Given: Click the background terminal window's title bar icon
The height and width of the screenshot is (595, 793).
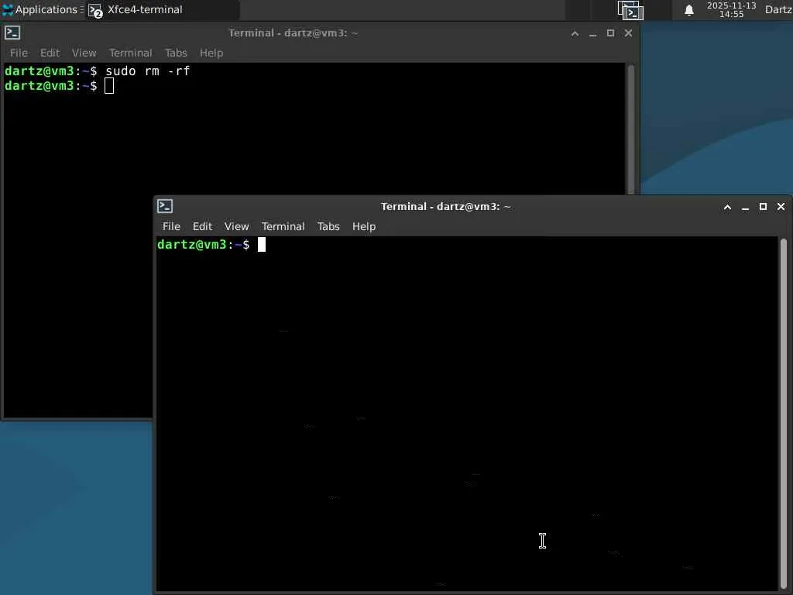Looking at the screenshot, I should 12,33.
